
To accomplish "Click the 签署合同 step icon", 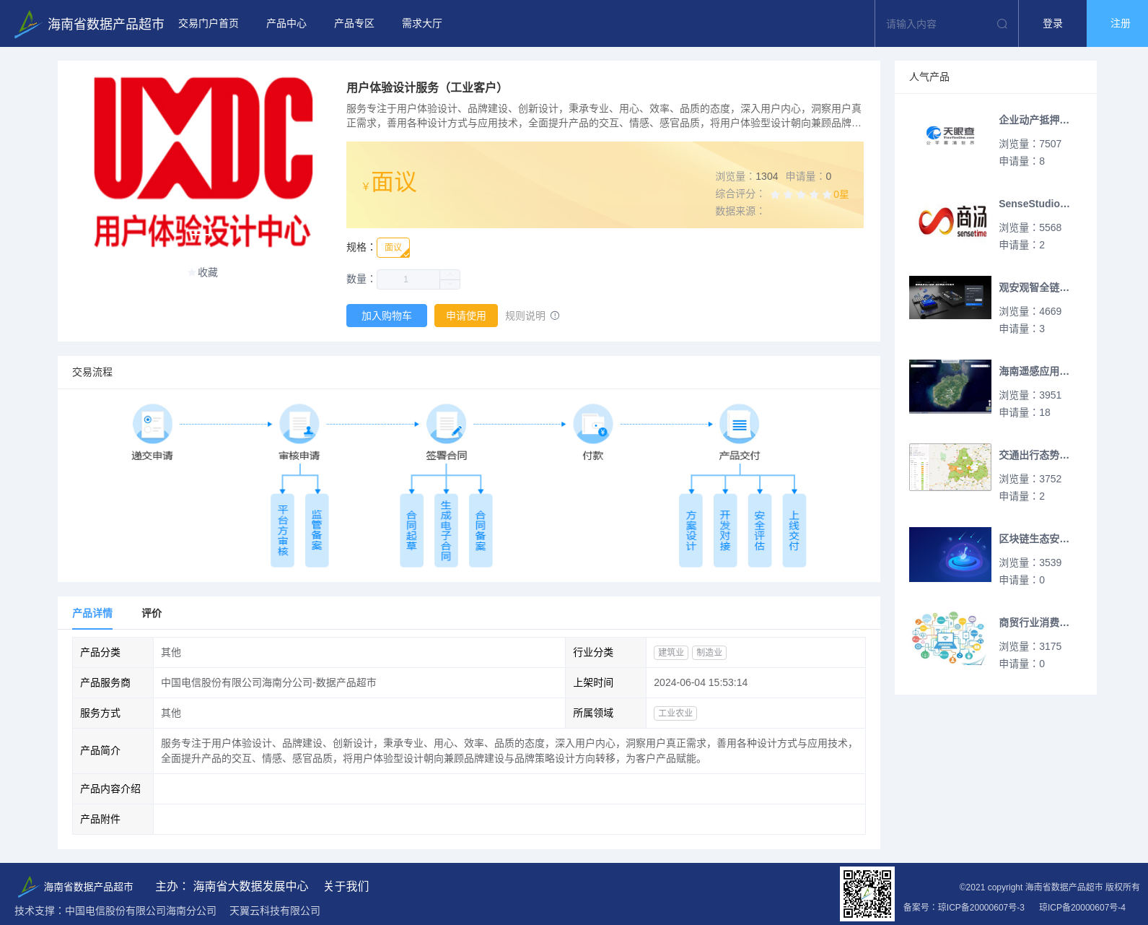I will tap(446, 424).
